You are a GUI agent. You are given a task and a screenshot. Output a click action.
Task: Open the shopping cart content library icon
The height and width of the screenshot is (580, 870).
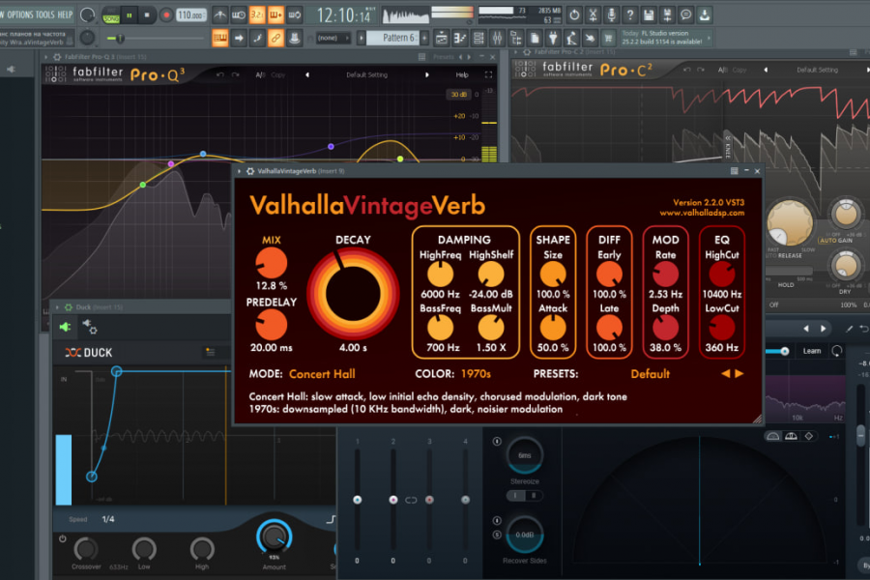(x=609, y=39)
